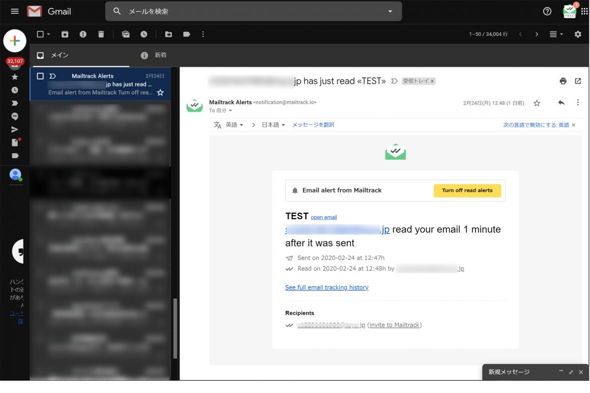
Task: Click the 1–50 / 34,004 行 page counter
Action: click(488, 34)
